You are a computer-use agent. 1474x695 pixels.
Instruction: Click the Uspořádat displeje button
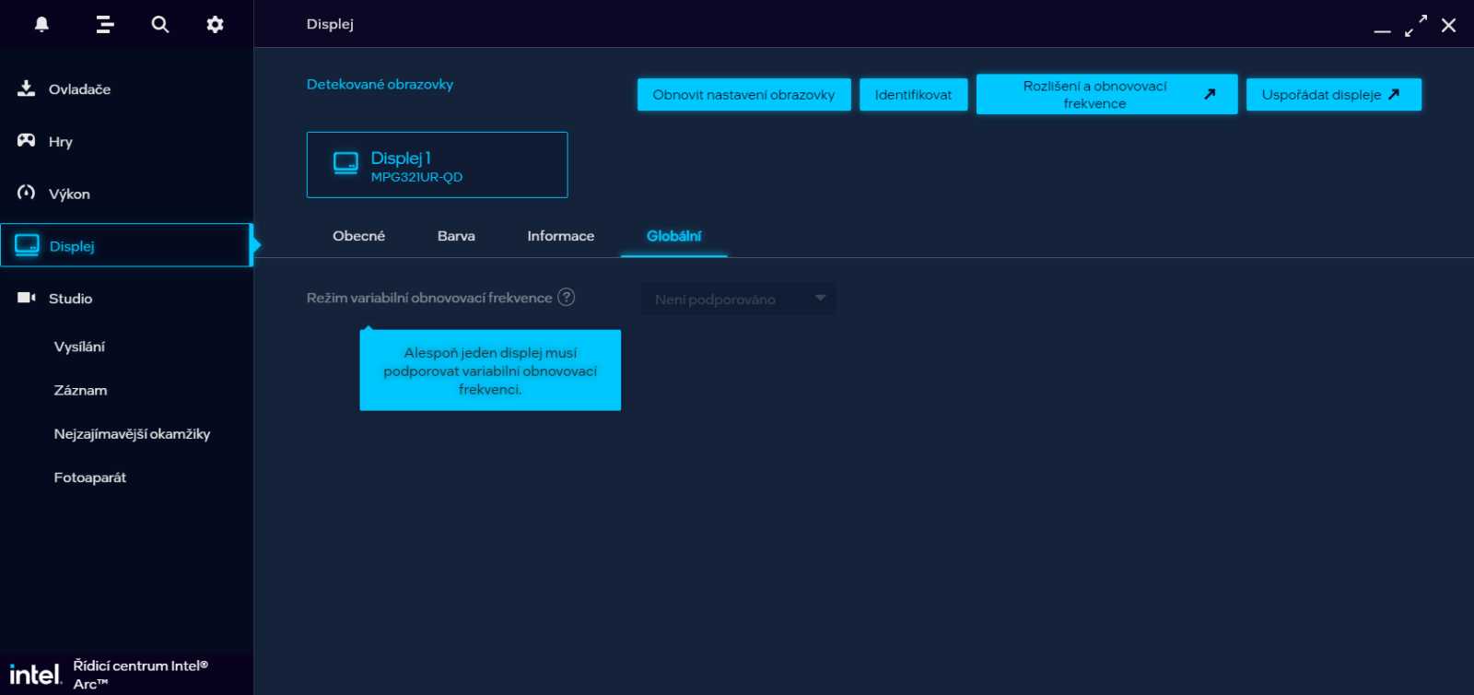[1333, 94]
